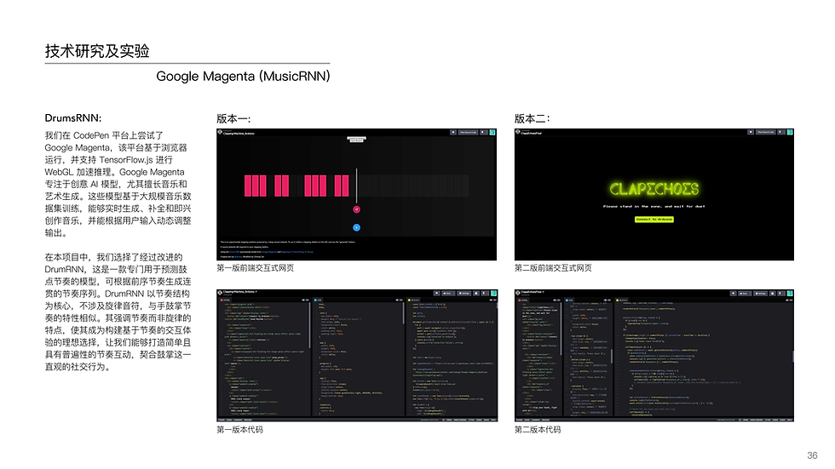The image size is (835, 469).
Task: Click Save button in second version code editor
Action: (745, 293)
